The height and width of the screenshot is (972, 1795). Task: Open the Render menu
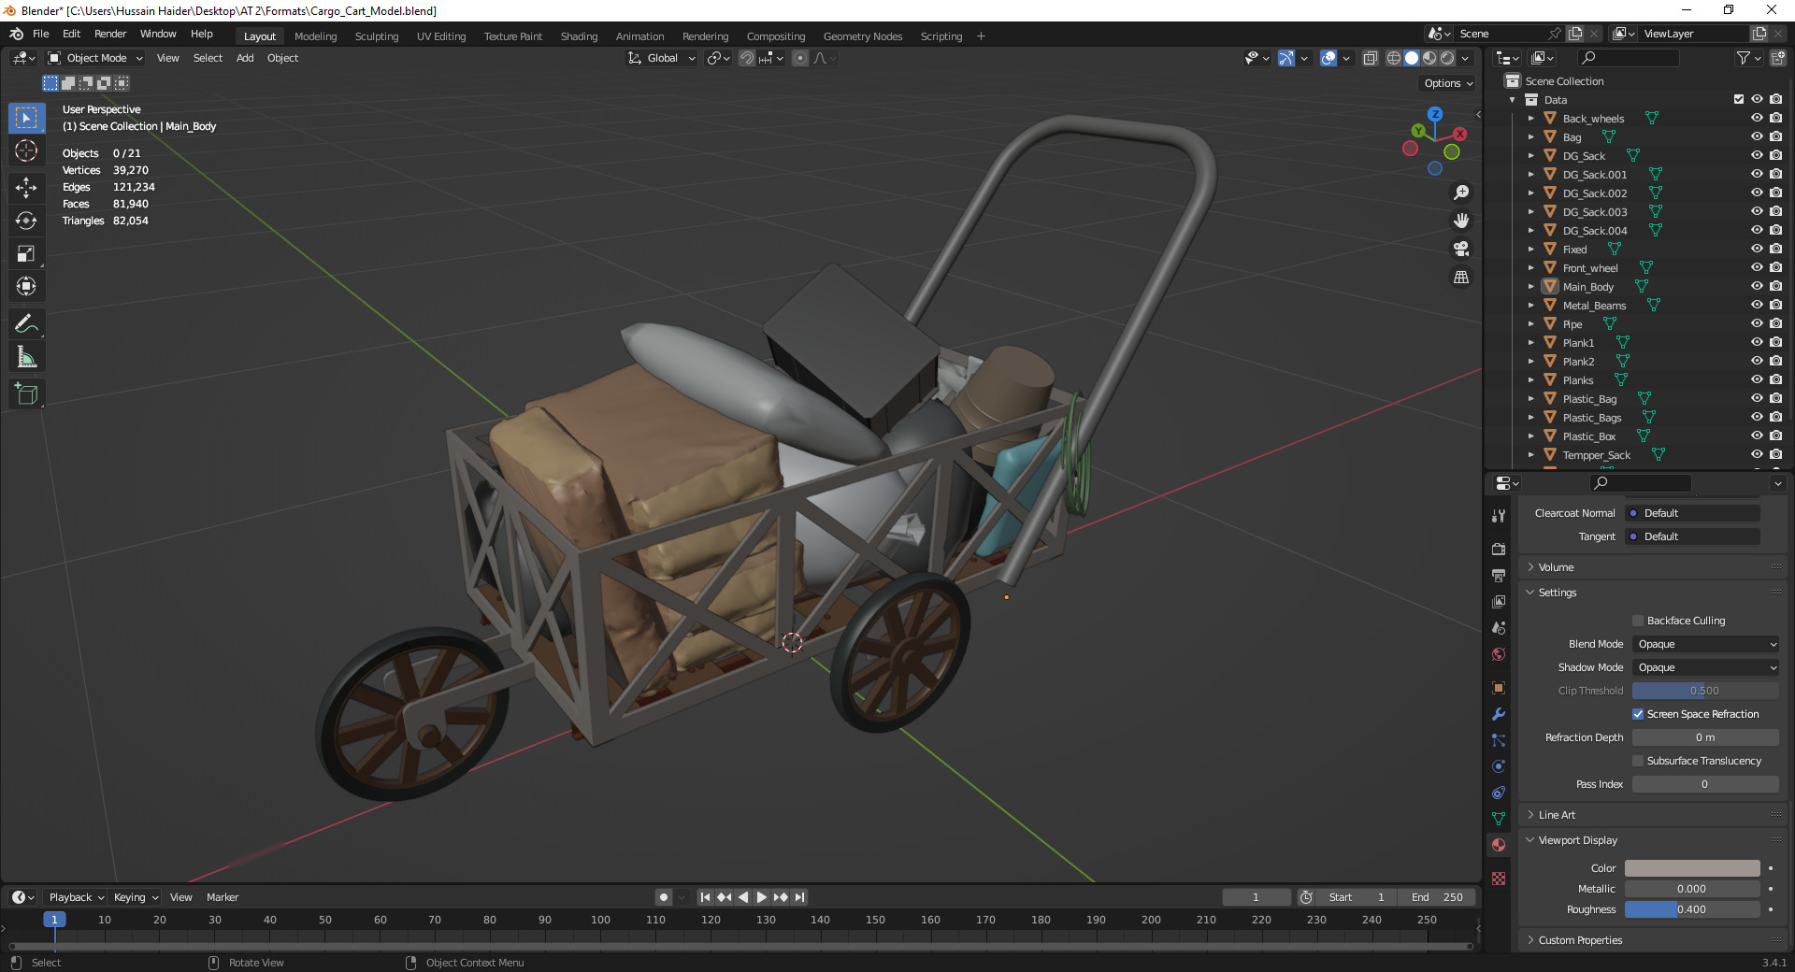(x=110, y=34)
